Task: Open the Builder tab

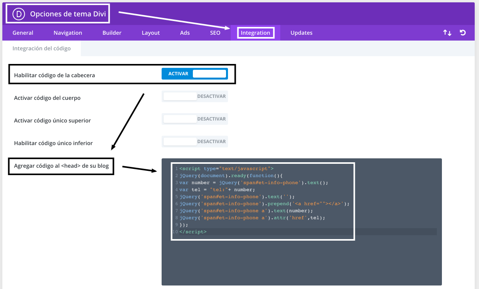Action: tap(112, 33)
